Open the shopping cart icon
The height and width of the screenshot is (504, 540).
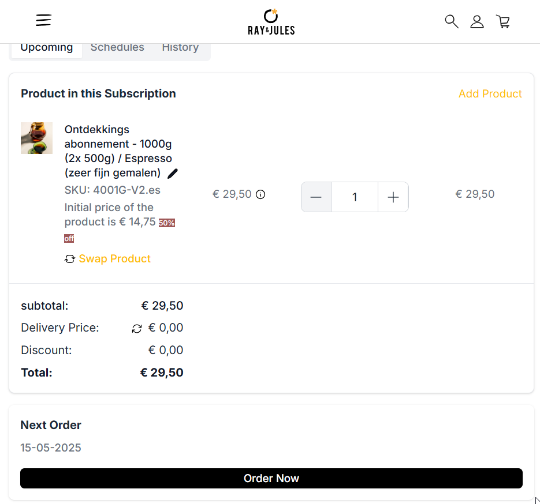pos(503,21)
